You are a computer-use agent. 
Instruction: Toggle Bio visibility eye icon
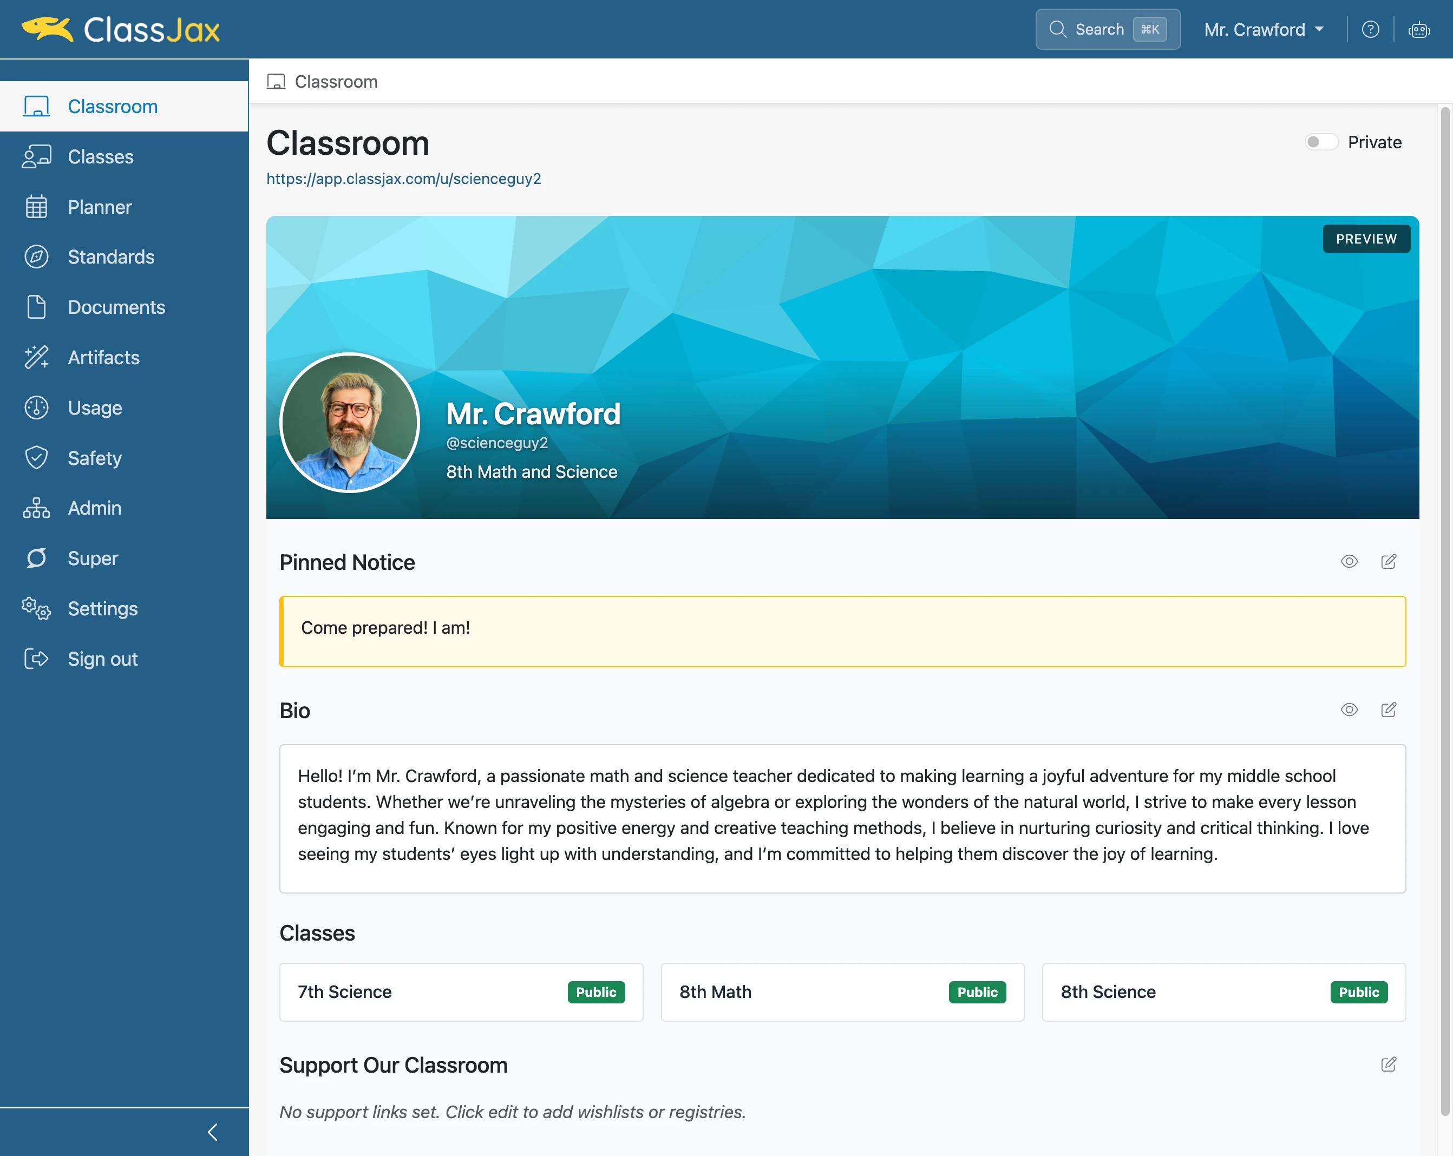click(x=1349, y=710)
